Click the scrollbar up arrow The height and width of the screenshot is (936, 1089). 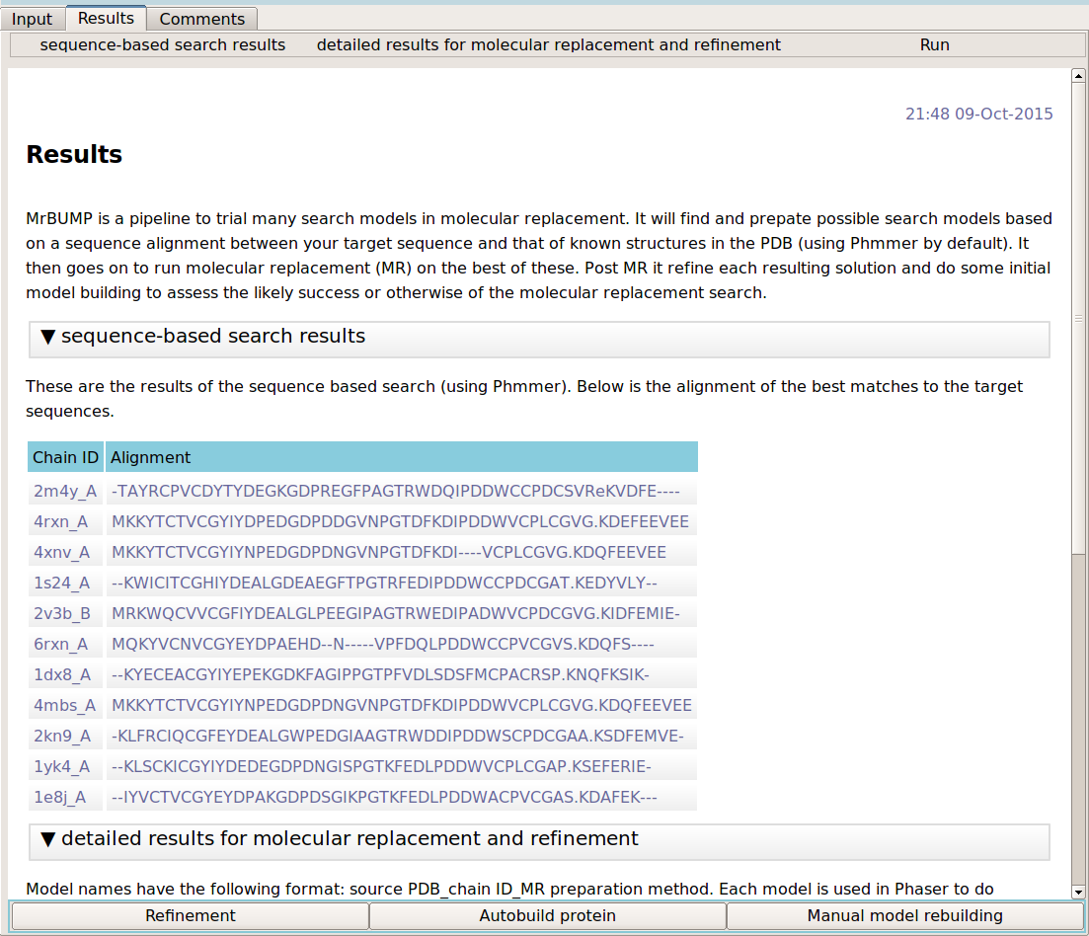pyautogui.click(x=1078, y=76)
